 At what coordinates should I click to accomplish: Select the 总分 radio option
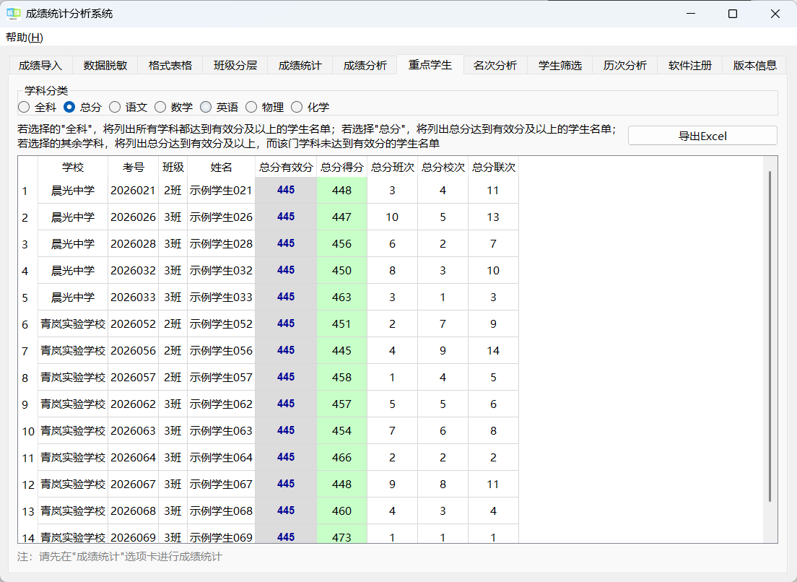(x=82, y=108)
